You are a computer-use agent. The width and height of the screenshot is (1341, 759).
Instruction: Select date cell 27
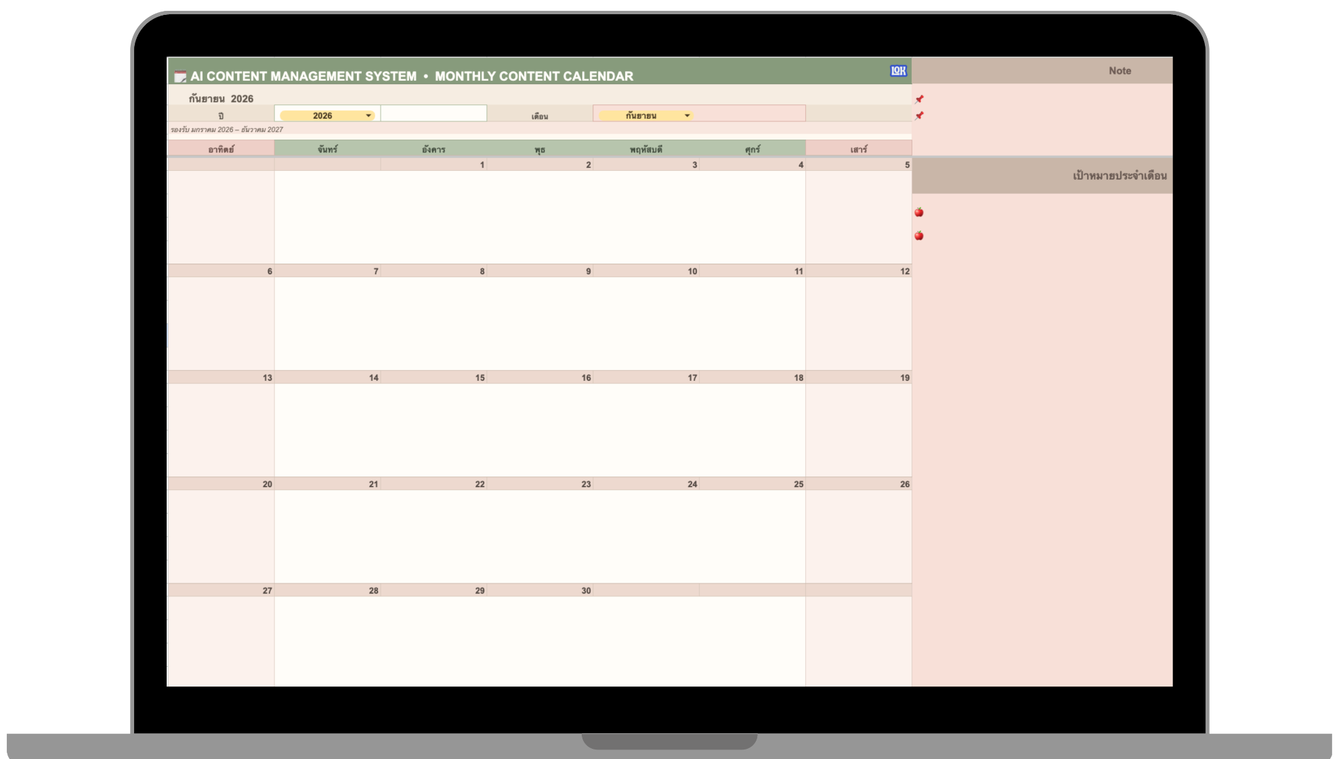[221, 590]
